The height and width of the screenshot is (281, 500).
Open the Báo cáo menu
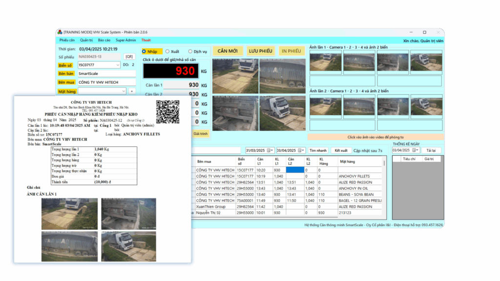click(x=104, y=40)
